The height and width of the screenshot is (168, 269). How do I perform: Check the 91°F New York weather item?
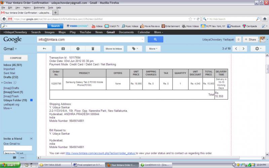[213, 26]
